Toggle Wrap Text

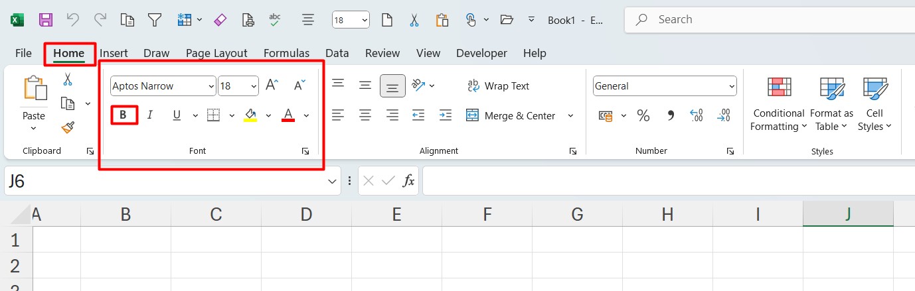[498, 86]
